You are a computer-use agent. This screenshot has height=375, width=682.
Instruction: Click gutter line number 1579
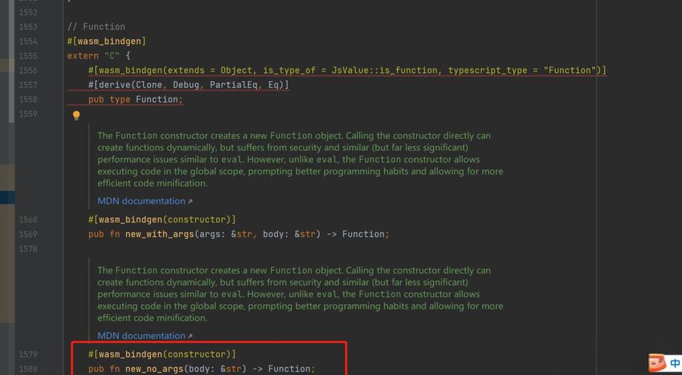coord(28,354)
